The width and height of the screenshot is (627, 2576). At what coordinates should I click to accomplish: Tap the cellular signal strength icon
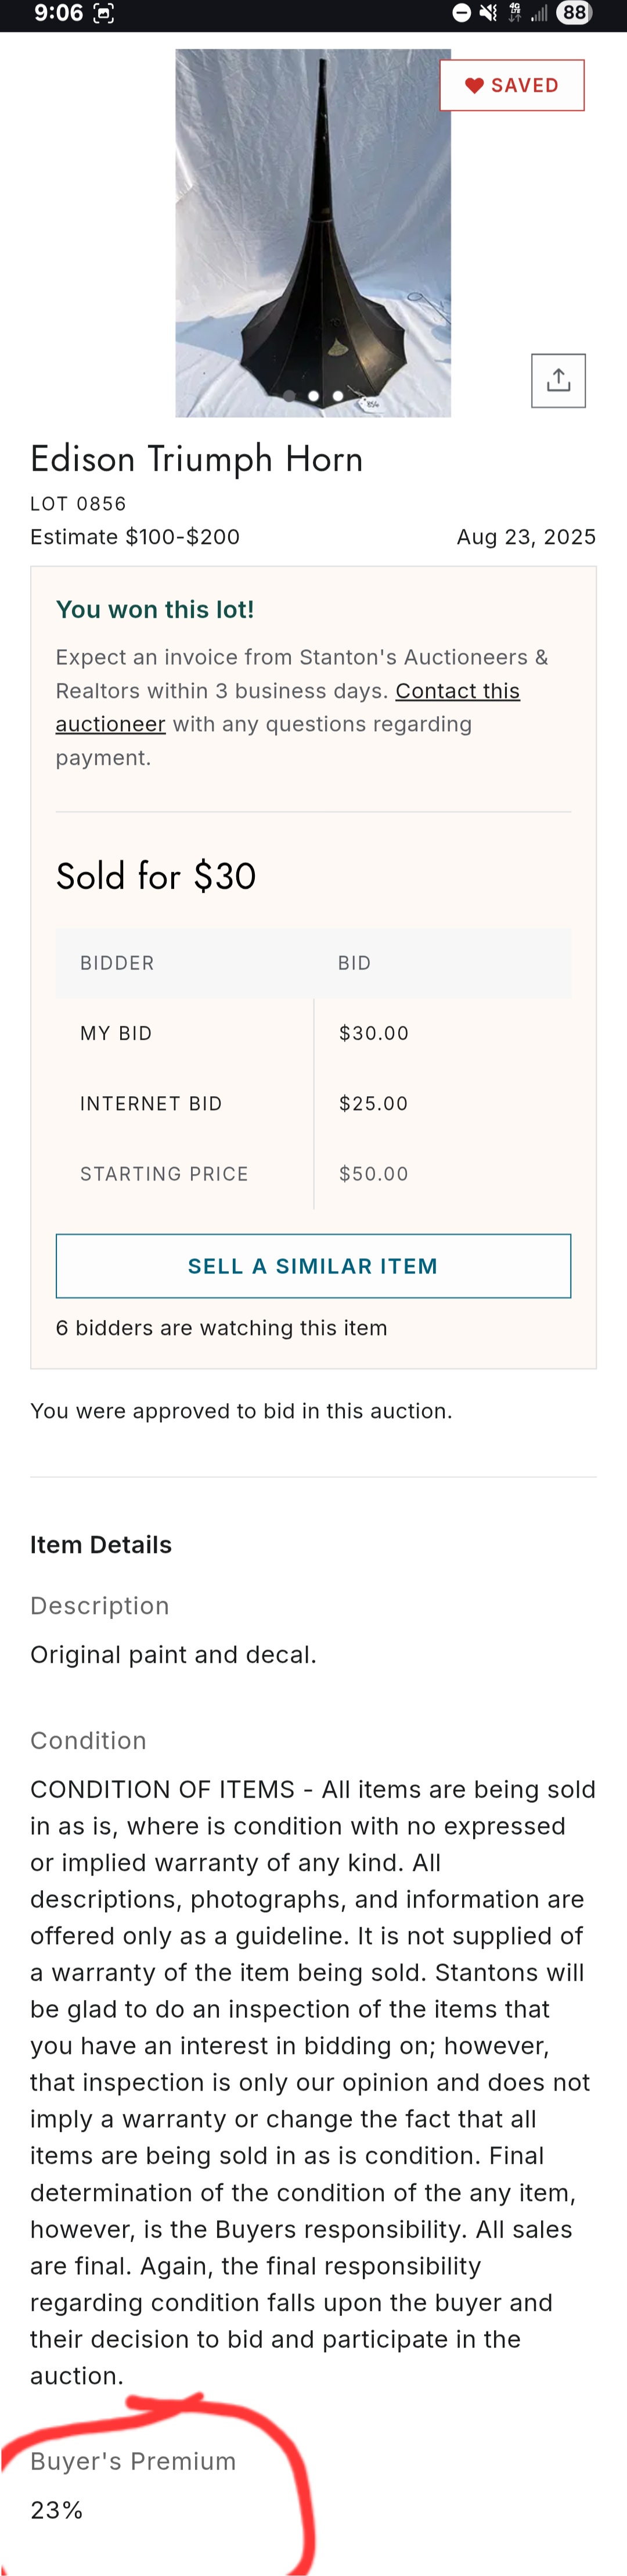(539, 13)
